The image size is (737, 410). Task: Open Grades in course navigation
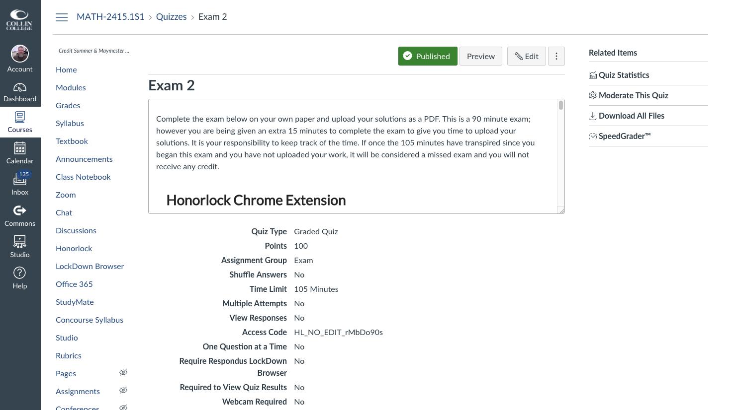point(68,105)
